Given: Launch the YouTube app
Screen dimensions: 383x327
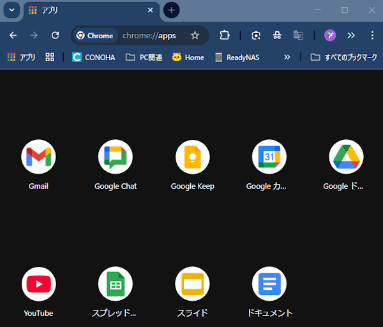Looking at the screenshot, I should (38, 284).
